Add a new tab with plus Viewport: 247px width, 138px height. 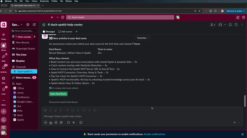(77, 32)
